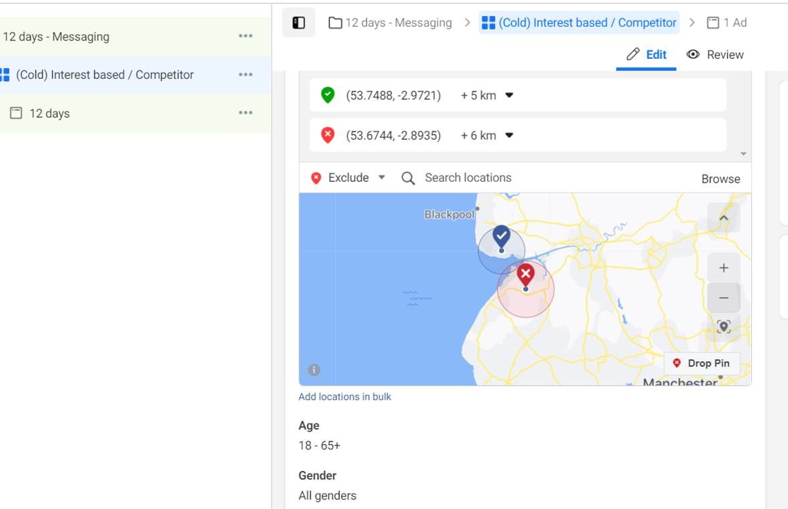Screen dimensions: 788x509
Task: Click Add locations in bulk link
Action: click(344, 397)
